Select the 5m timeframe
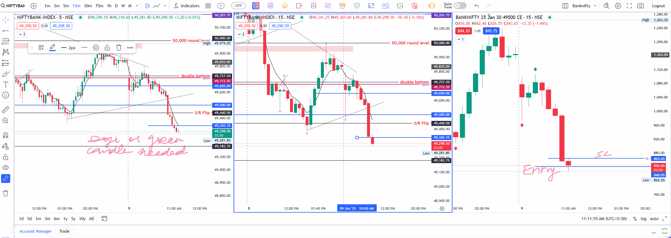The width and height of the screenshot is (671, 238). pos(66,6)
